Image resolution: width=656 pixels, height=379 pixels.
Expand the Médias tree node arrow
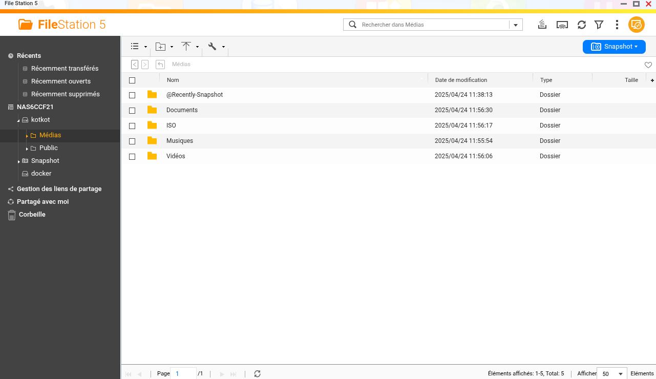tap(27, 136)
